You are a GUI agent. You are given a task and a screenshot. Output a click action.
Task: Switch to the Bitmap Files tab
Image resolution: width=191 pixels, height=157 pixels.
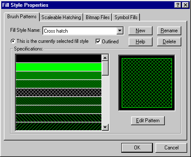pos(98,17)
